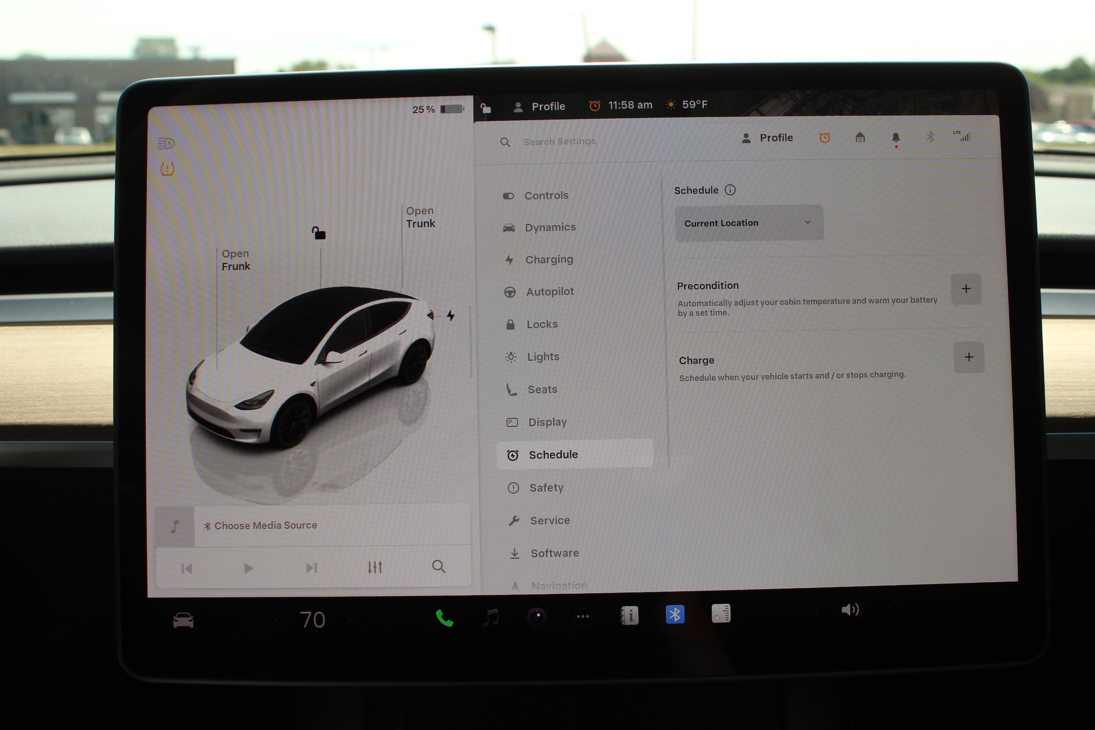
Task: Tap Open Trunk
Action: pyautogui.click(x=420, y=217)
